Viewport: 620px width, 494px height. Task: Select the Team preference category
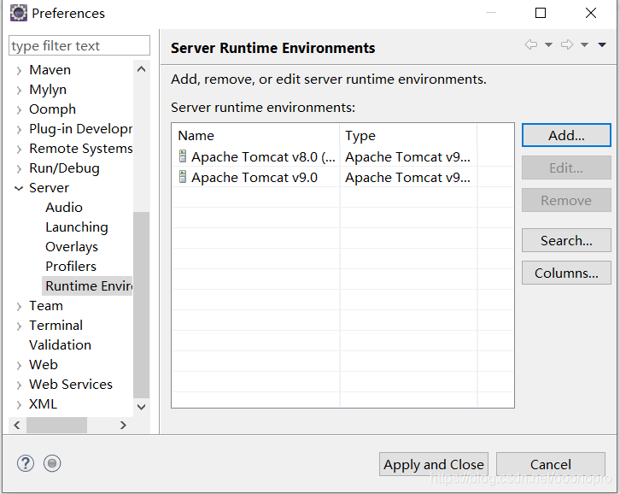coord(46,306)
